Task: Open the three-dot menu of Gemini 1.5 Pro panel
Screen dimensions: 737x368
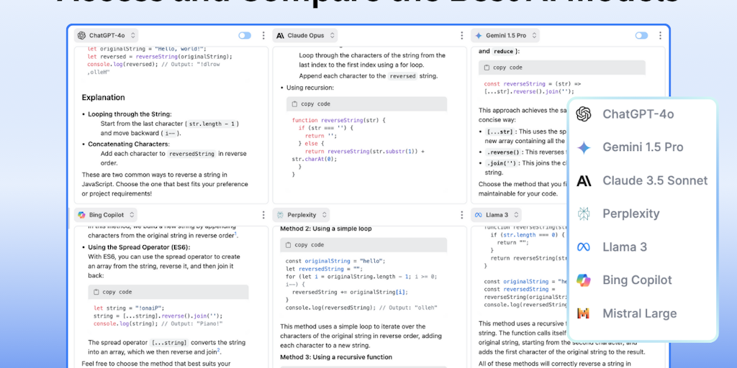Action: [660, 36]
